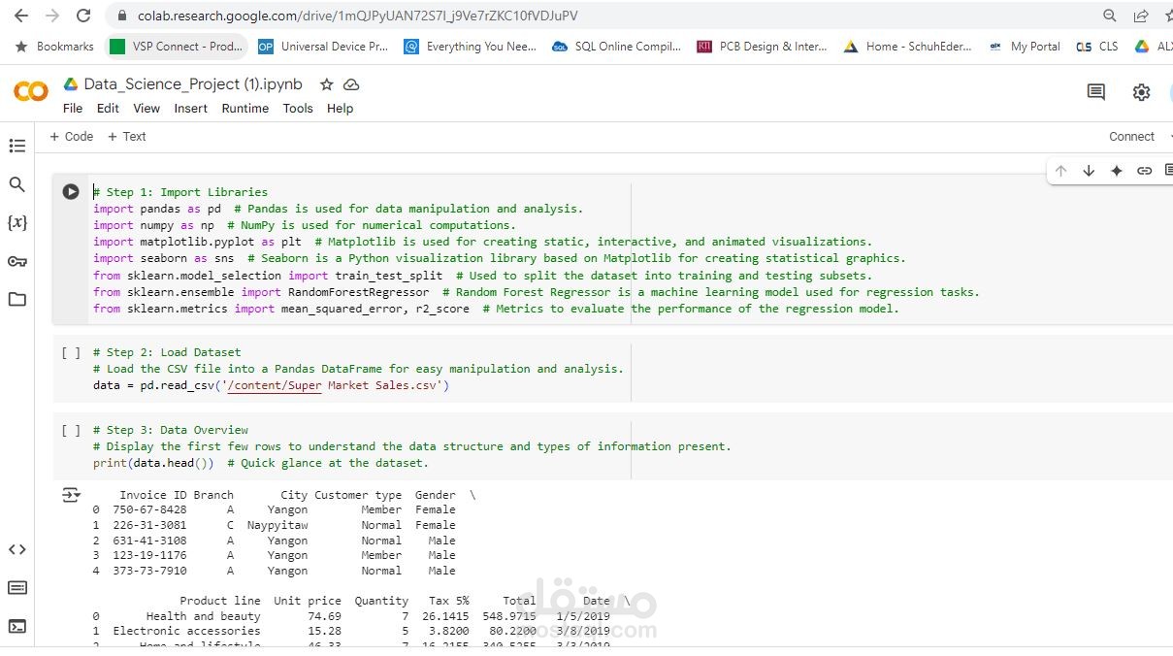Open the Tools menu
This screenshot has height=656, width=1173.
(298, 108)
